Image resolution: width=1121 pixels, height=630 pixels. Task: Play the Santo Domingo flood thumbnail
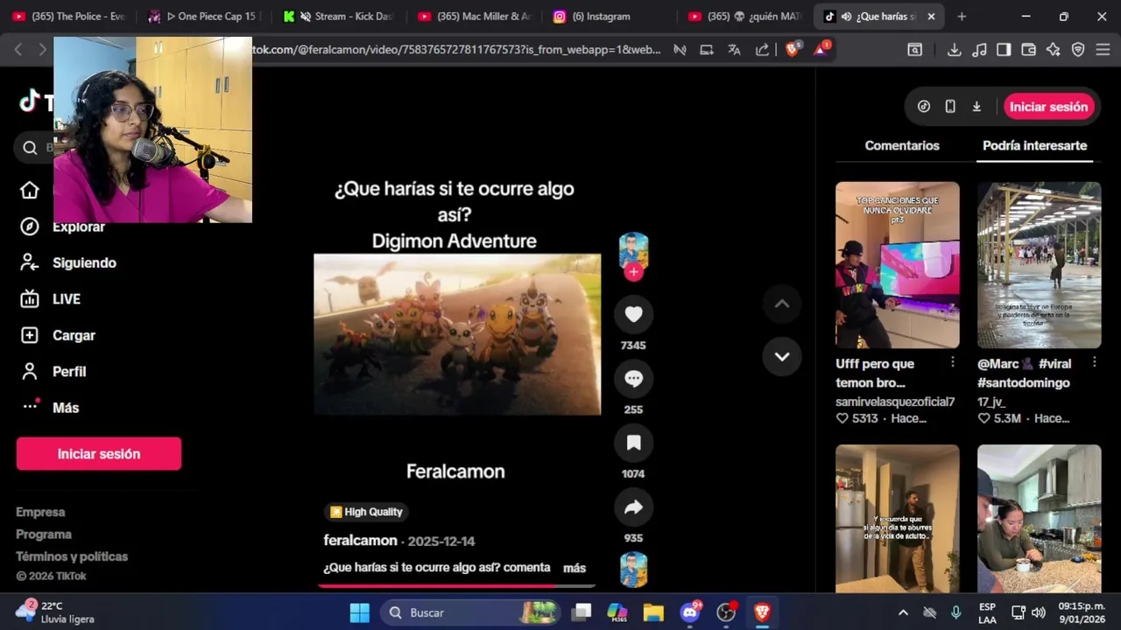(1039, 265)
